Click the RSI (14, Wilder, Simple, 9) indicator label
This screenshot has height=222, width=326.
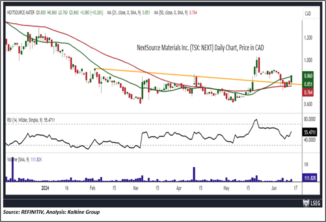pos(24,120)
